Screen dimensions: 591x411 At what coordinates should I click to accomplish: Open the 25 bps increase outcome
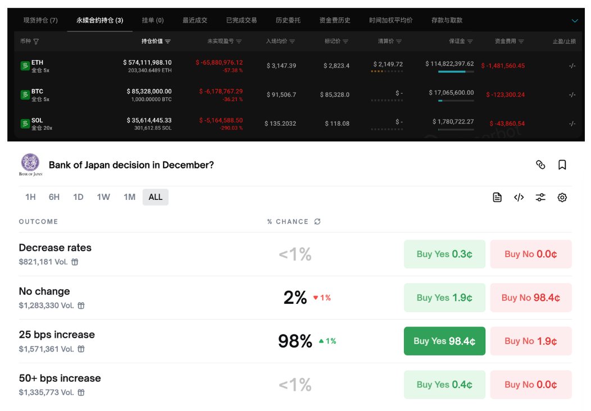click(x=57, y=335)
